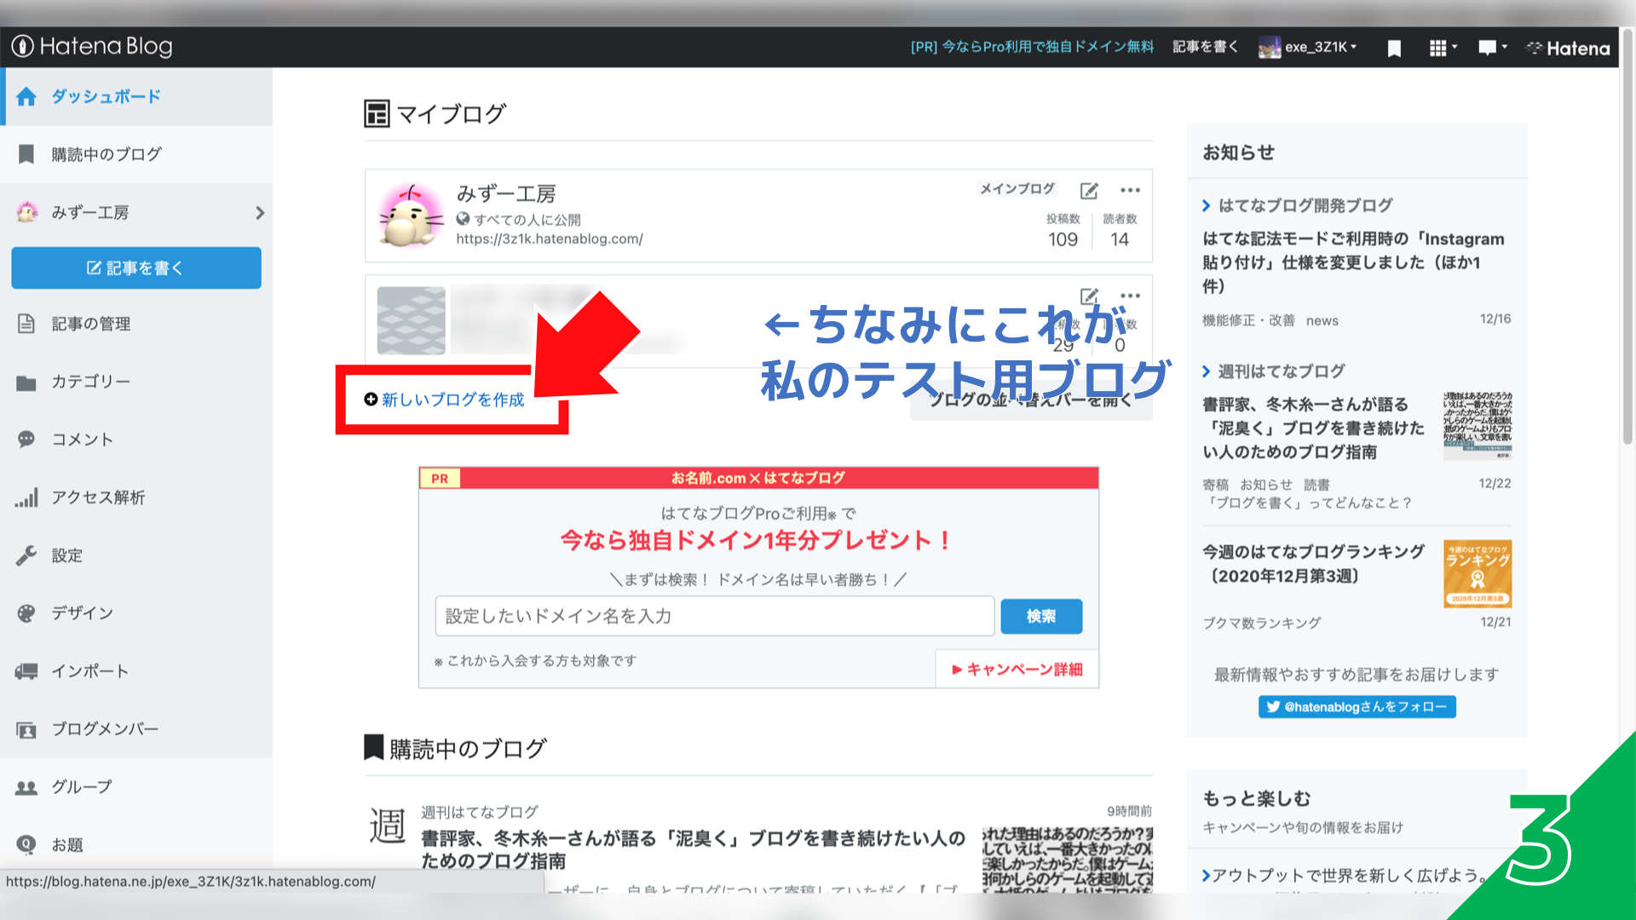This screenshot has height=920, width=1636.
Task: Click the 週 icon beside 週刊はてなブログ
Action: [387, 826]
